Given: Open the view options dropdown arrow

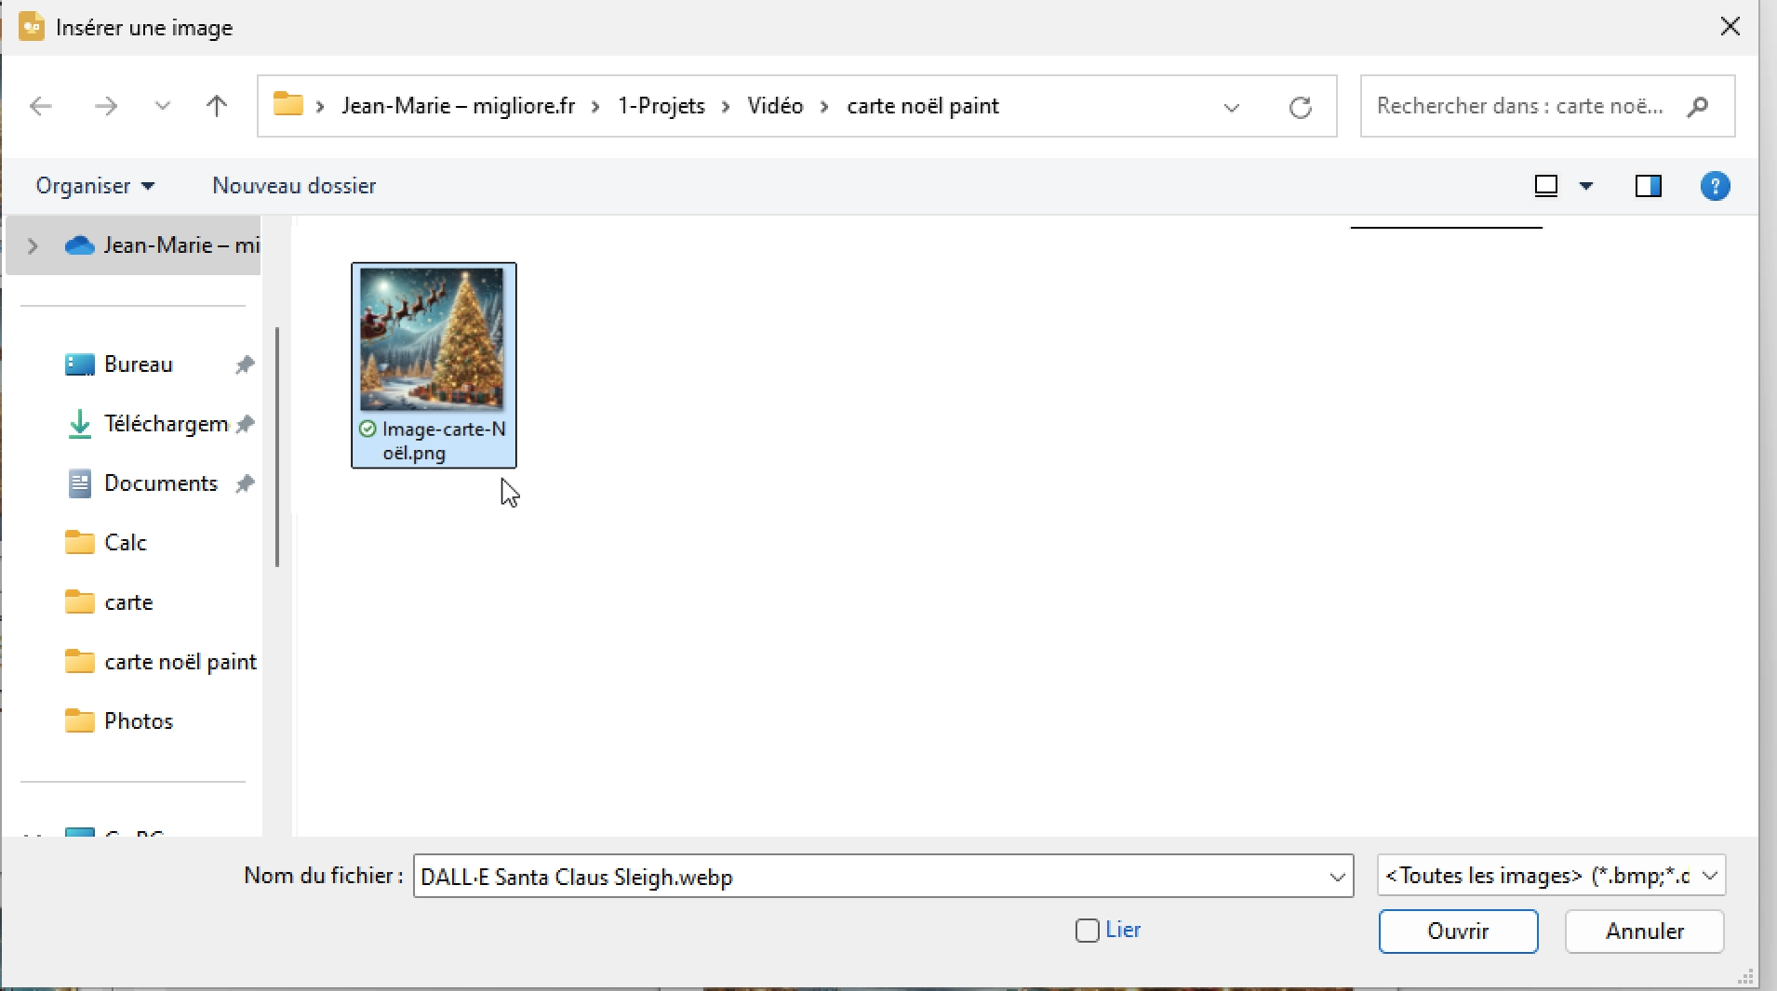Looking at the screenshot, I should [1586, 186].
